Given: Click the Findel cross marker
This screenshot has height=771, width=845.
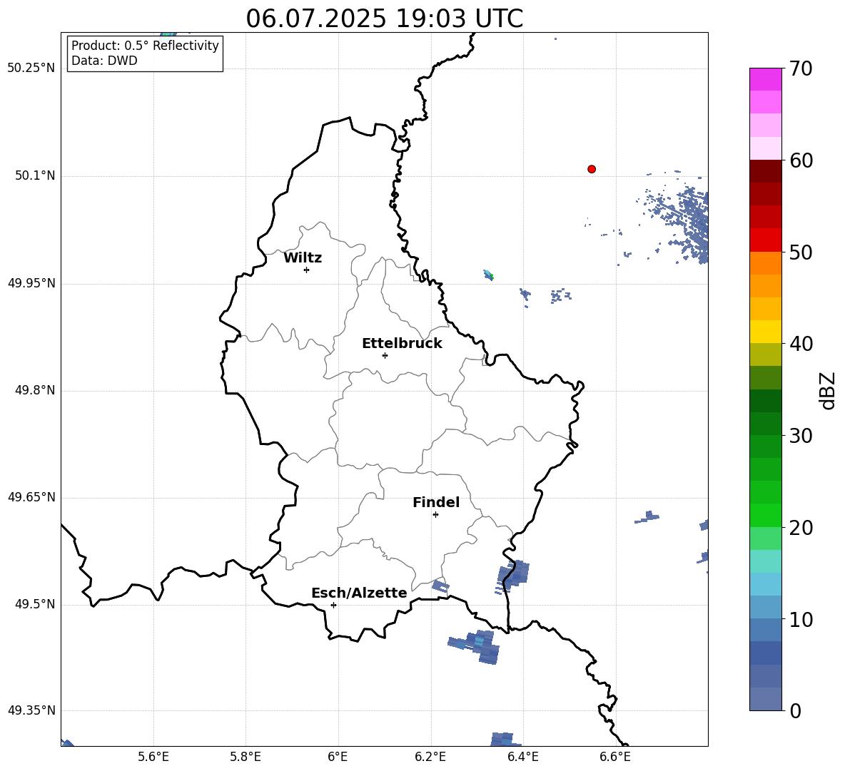Looking at the screenshot, I should coord(435,515).
